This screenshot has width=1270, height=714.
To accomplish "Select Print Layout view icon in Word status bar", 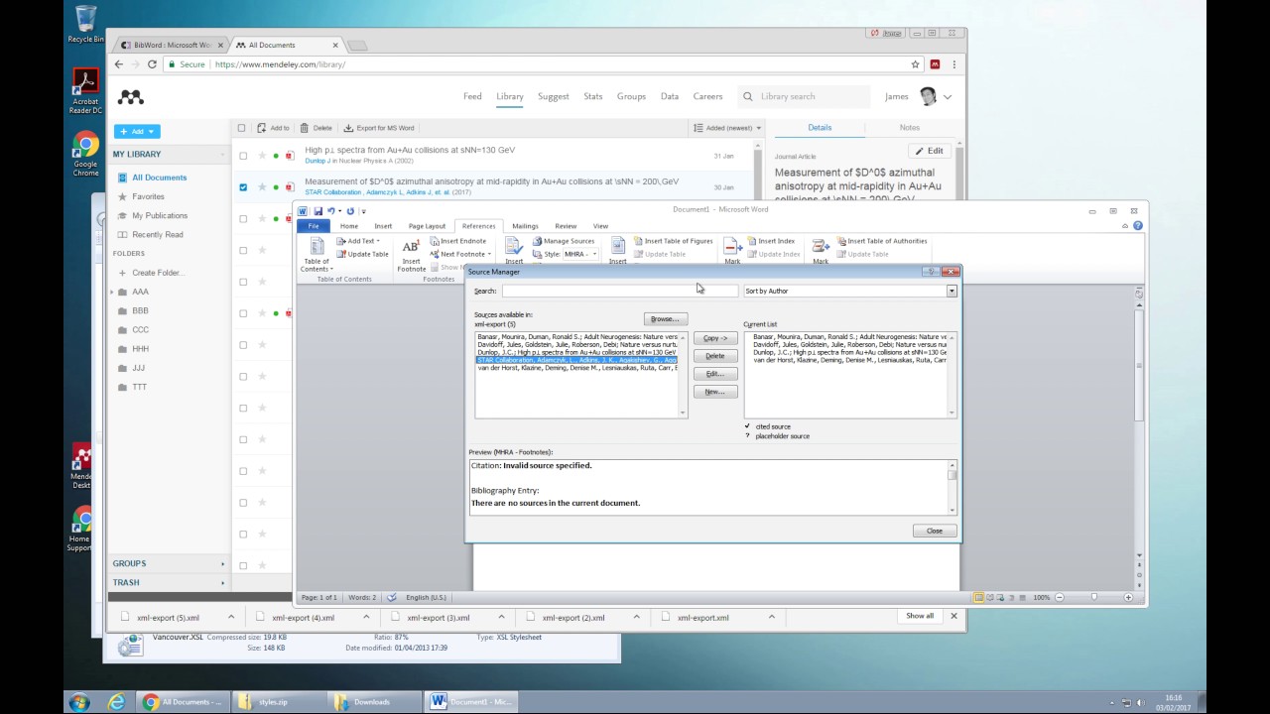I will [979, 597].
